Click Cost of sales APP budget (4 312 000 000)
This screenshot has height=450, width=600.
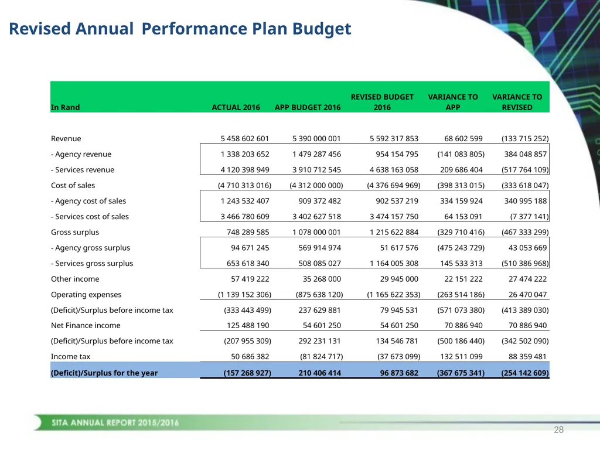pos(316,186)
